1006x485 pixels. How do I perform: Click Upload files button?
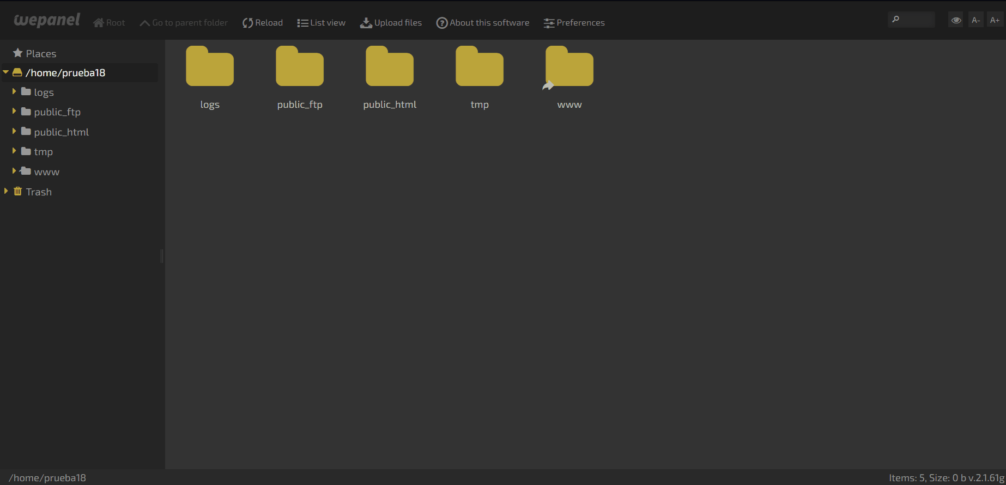point(391,23)
